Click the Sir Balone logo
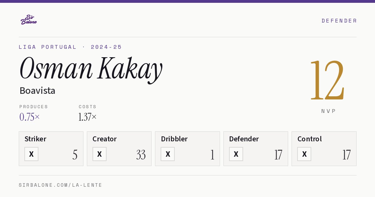The height and width of the screenshot is (197, 375). click(x=29, y=20)
